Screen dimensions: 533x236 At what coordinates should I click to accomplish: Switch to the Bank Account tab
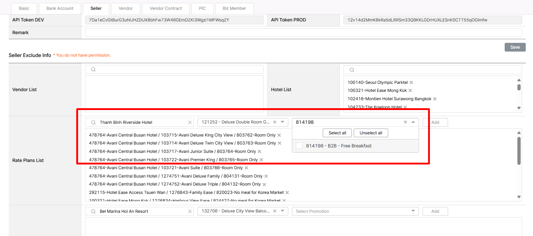[60, 8]
